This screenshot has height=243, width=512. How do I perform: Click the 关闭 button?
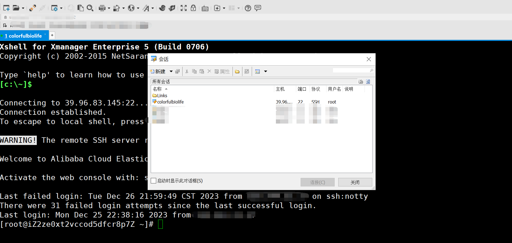click(355, 182)
